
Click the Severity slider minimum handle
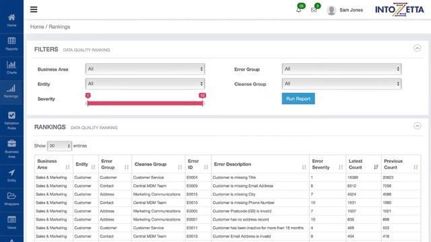tap(88, 95)
